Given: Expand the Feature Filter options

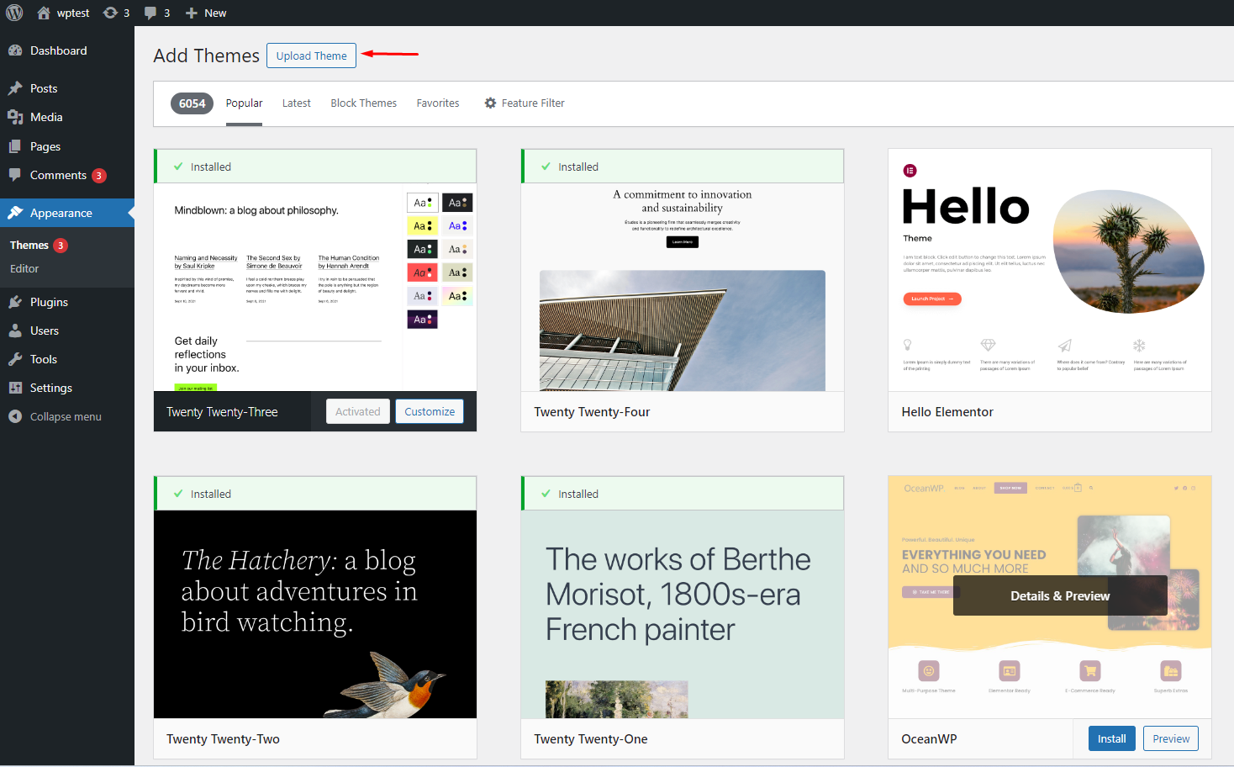Looking at the screenshot, I should click(x=525, y=103).
